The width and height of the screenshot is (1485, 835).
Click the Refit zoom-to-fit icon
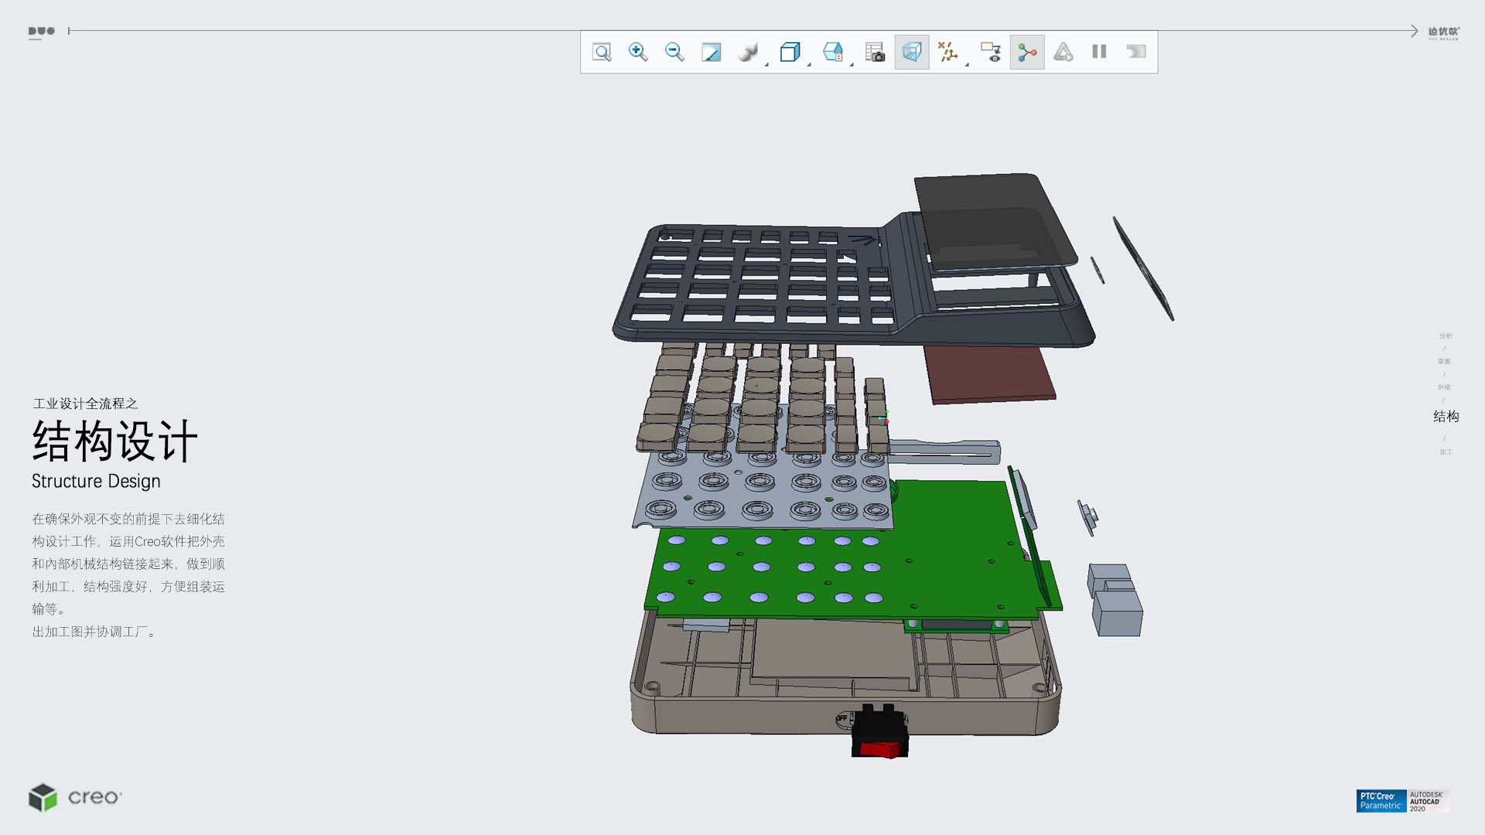602,52
